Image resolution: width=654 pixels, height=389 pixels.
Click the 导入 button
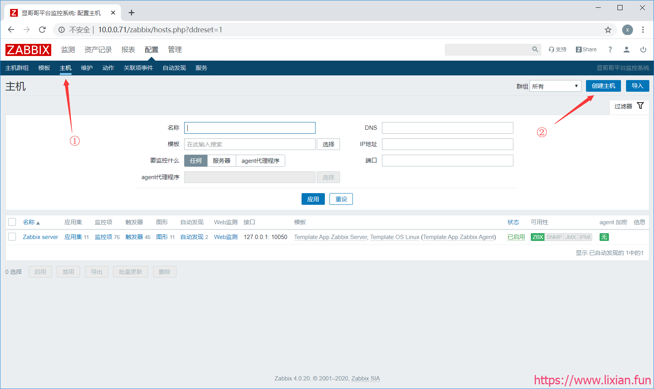click(637, 86)
